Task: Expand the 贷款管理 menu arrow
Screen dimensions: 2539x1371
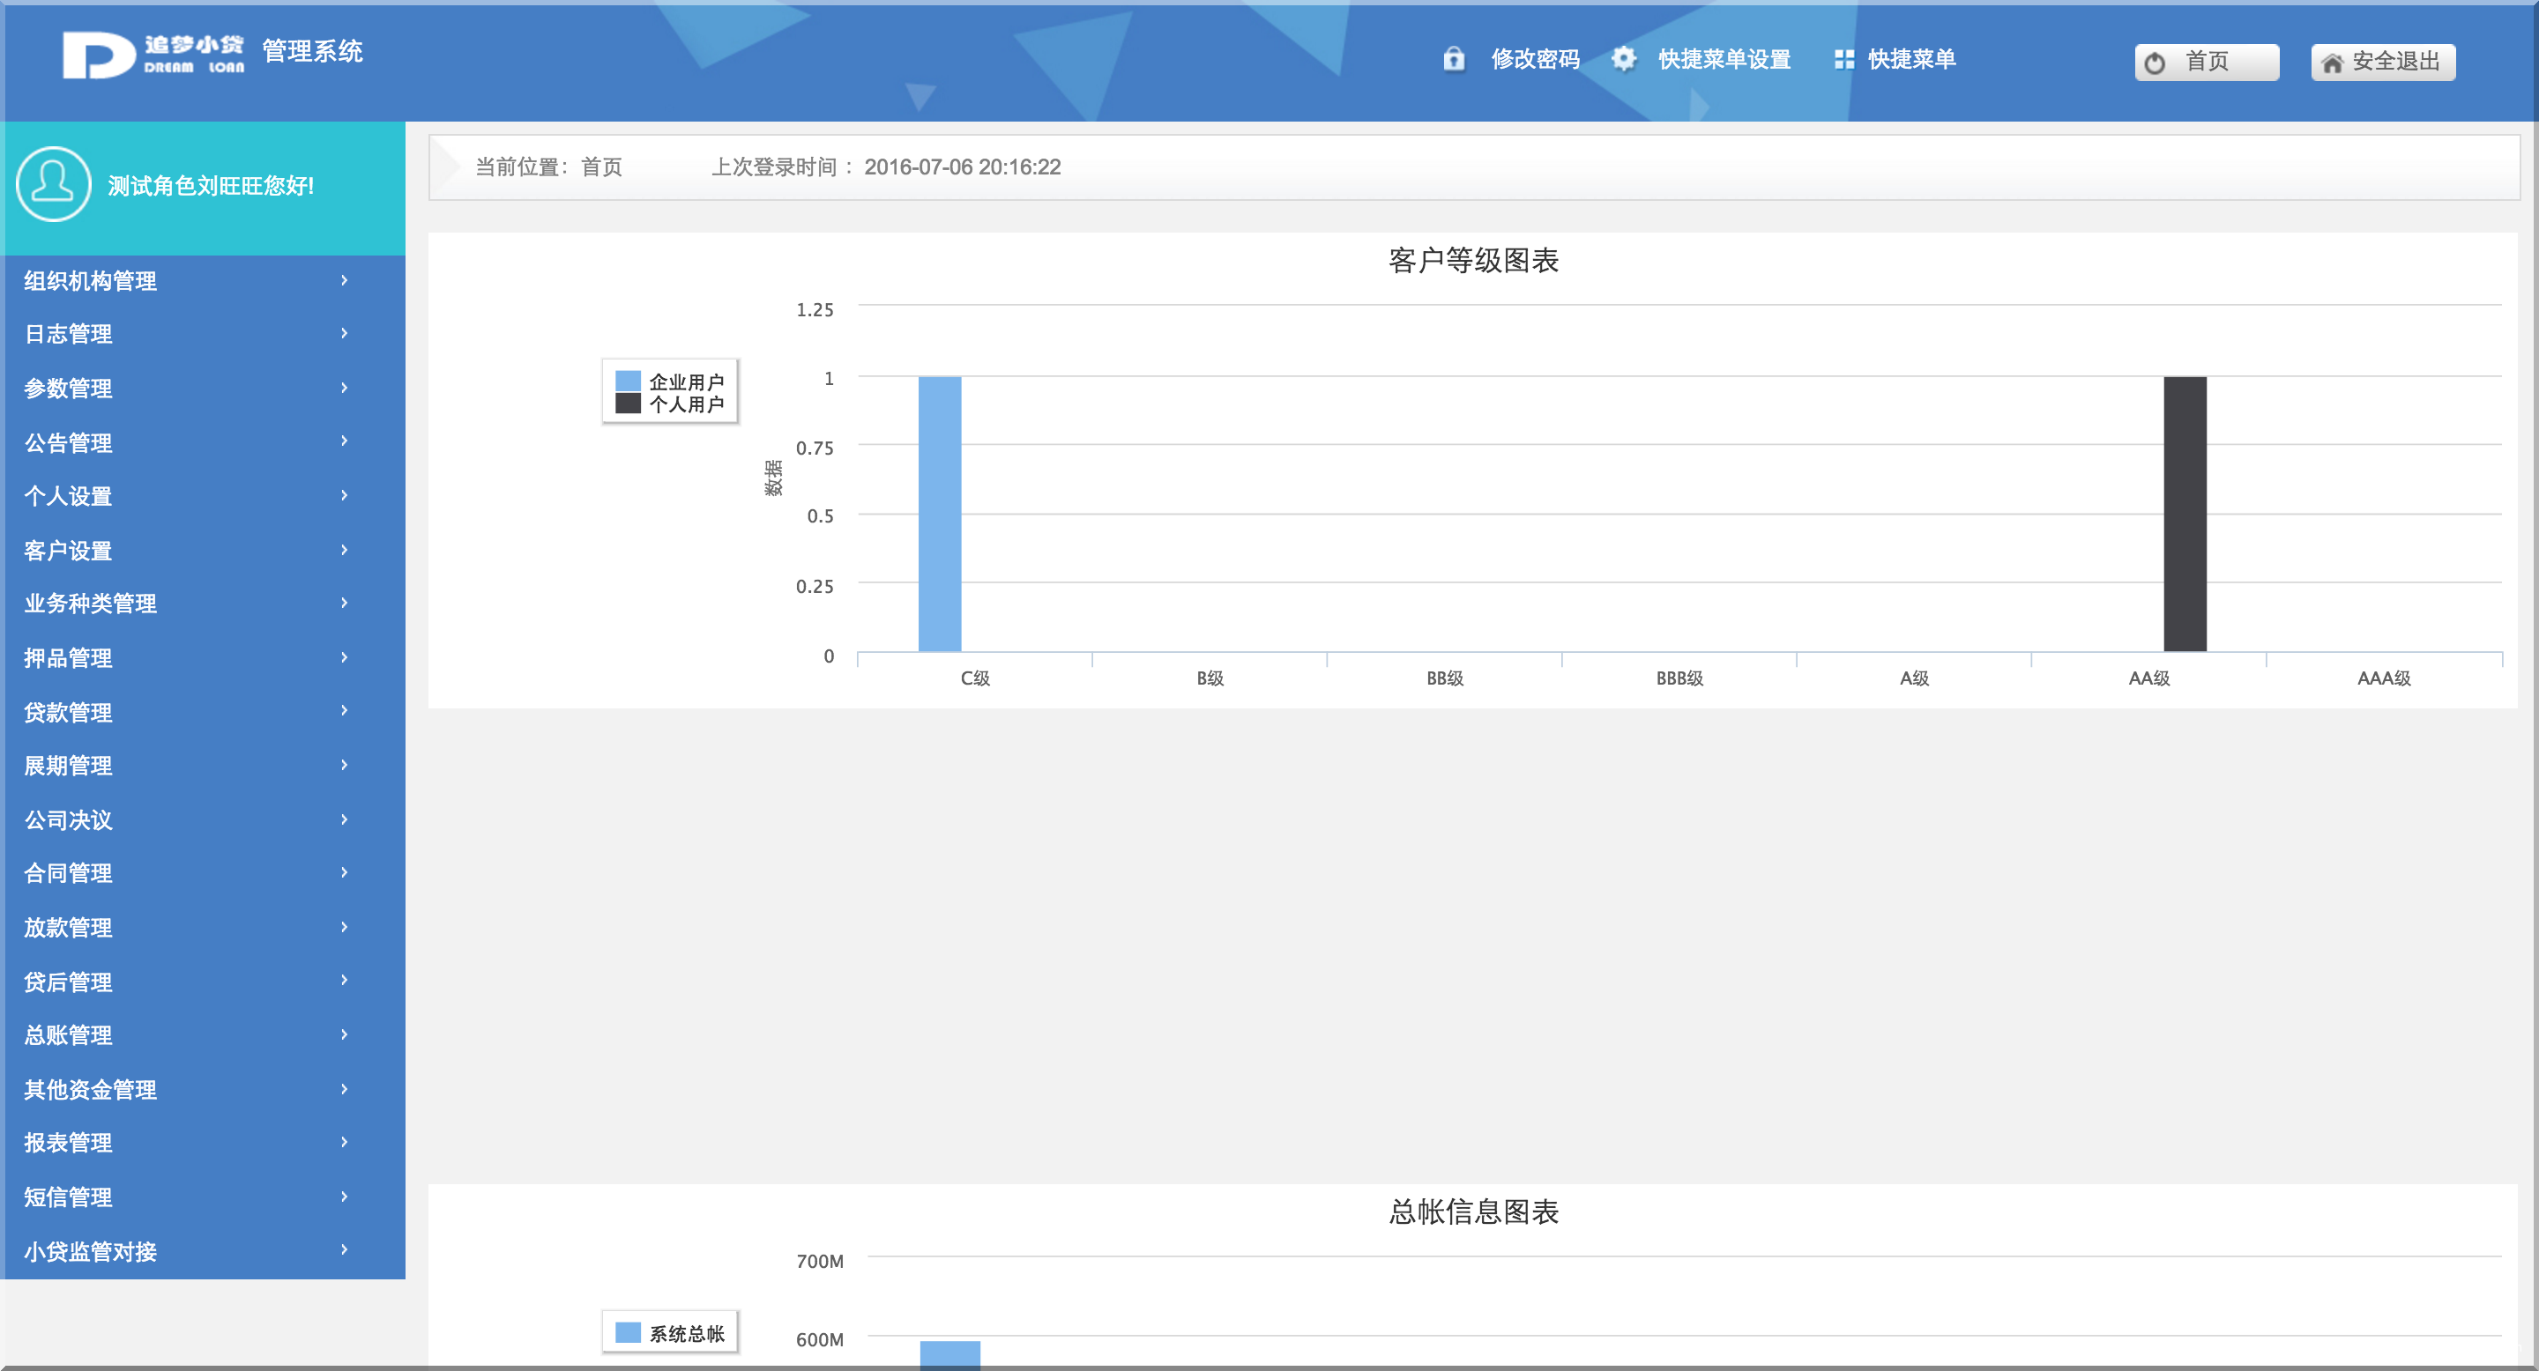Action: (344, 711)
